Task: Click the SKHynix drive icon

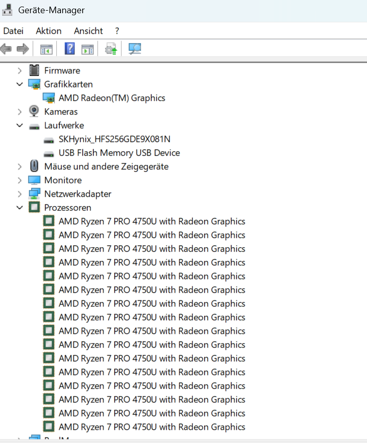Action: tap(49, 140)
